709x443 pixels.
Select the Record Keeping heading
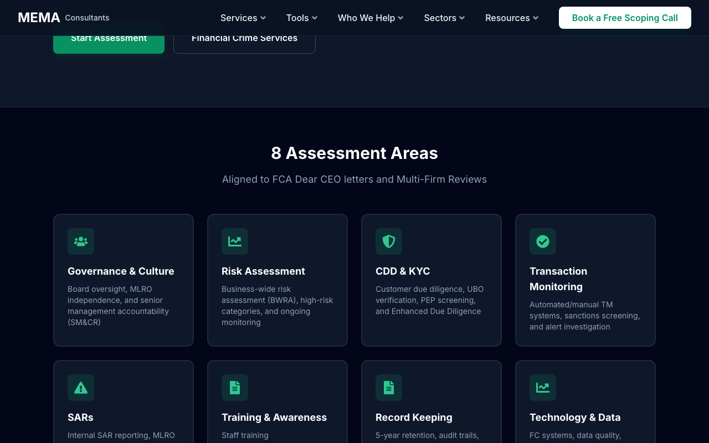click(414, 418)
